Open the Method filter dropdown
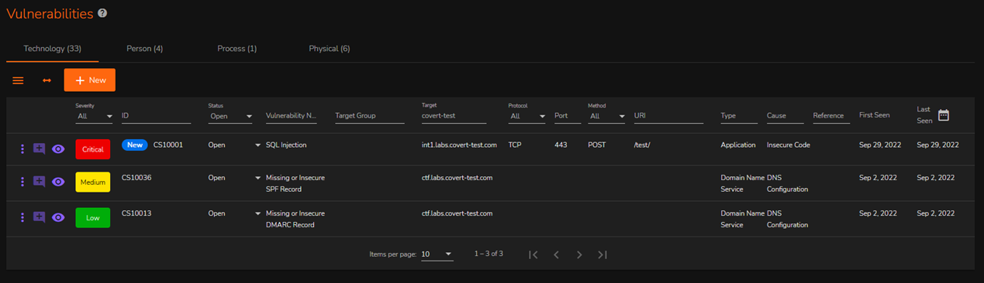This screenshot has width=984, height=283. click(x=606, y=116)
